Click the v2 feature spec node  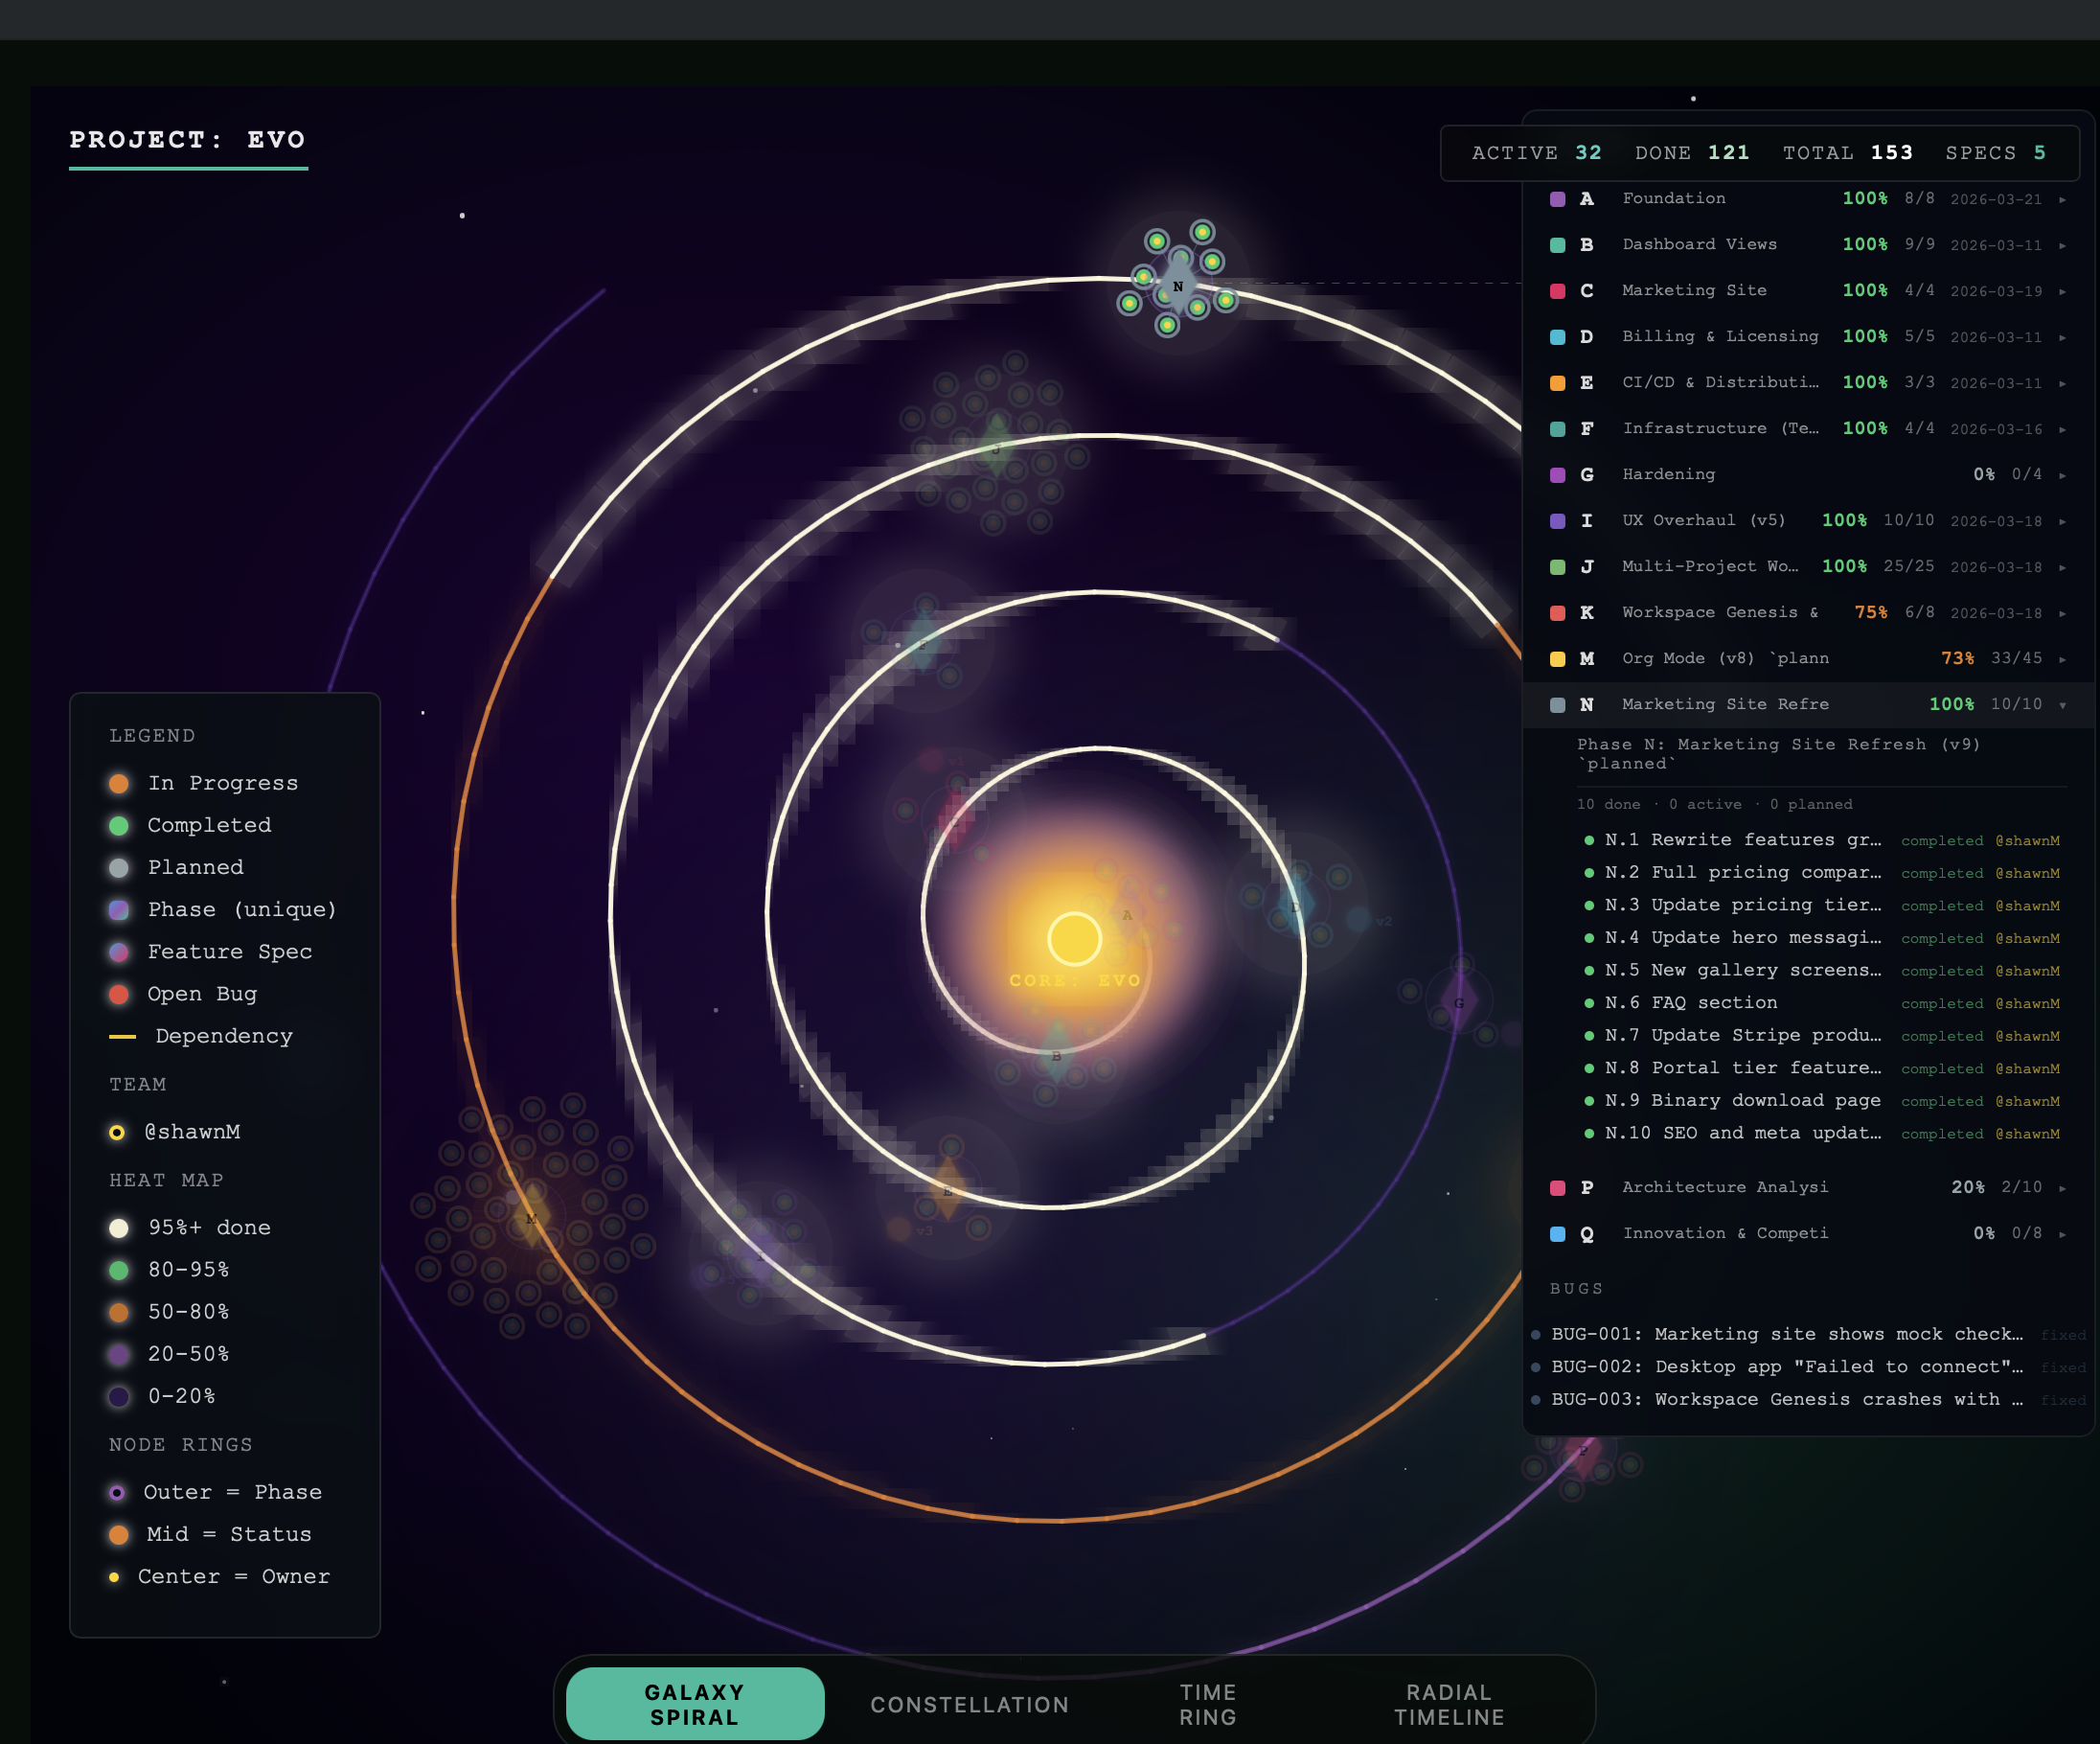pos(1359,919)
